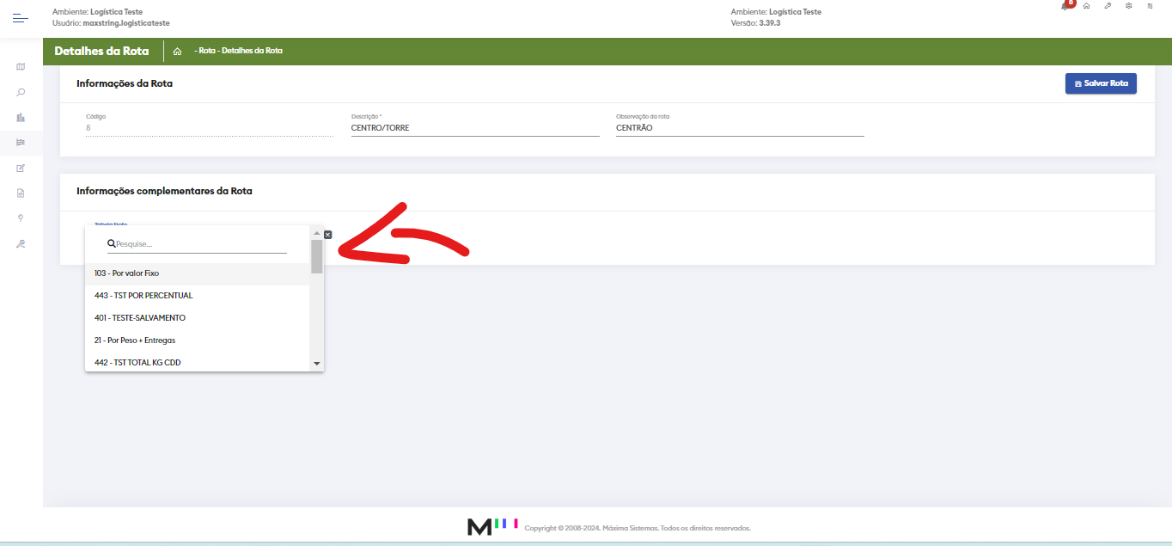Select option 442 - TST TOTAL KG CDD

198,362
